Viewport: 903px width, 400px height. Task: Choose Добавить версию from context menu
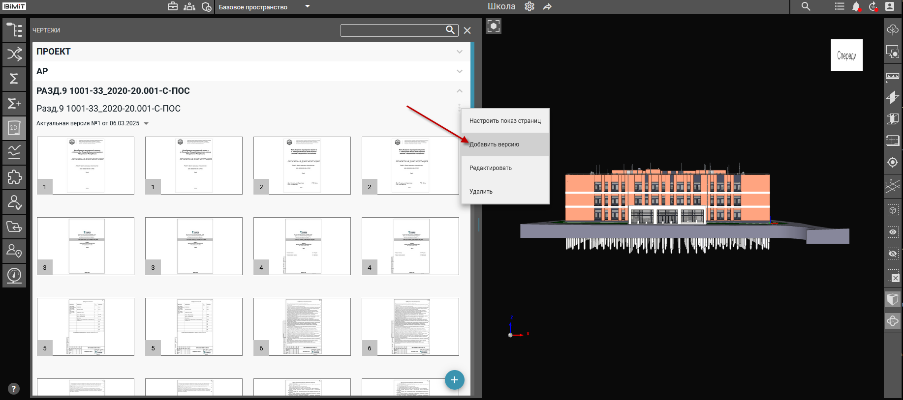click(494, 144)
